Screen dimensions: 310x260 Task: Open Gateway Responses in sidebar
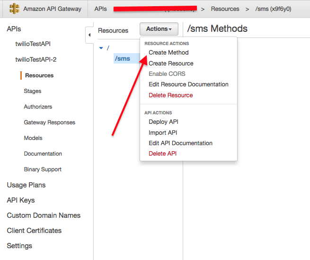point(49,122)
